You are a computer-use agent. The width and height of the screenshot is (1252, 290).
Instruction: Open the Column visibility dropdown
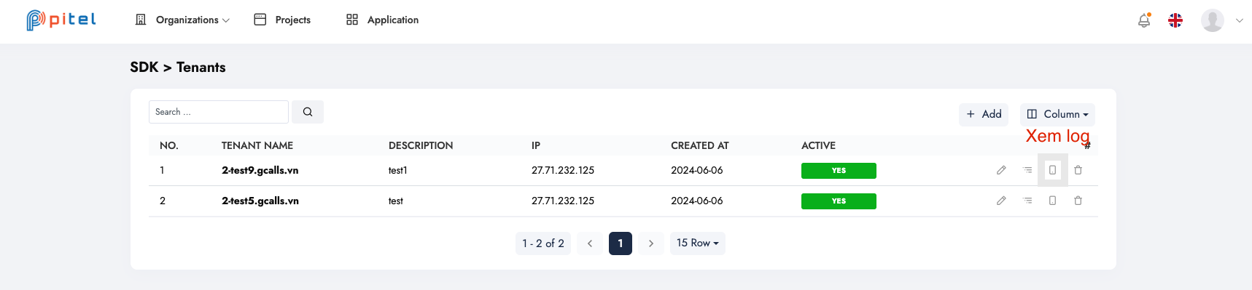pyautogui.click(x=1057, y=114)
